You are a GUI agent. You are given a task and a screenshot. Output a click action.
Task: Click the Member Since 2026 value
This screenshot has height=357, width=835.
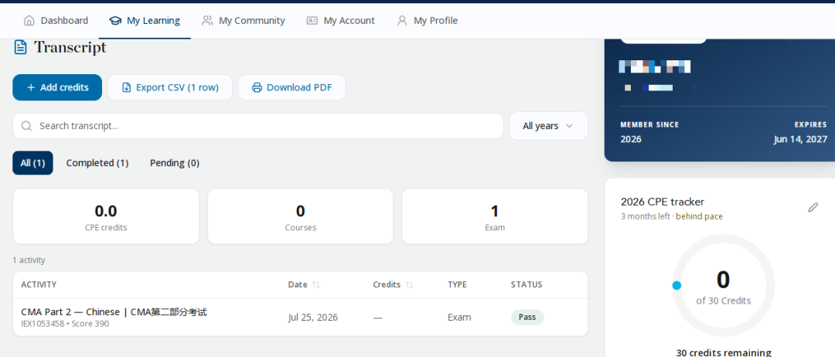click(x=631, y=139)
